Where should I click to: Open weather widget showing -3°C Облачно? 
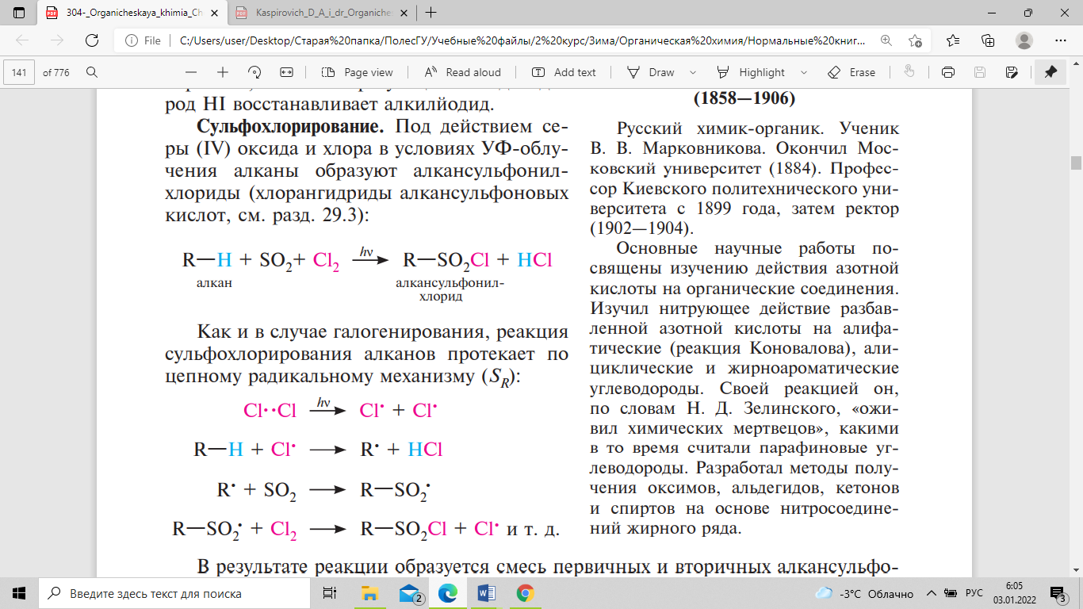coord(864,593)
